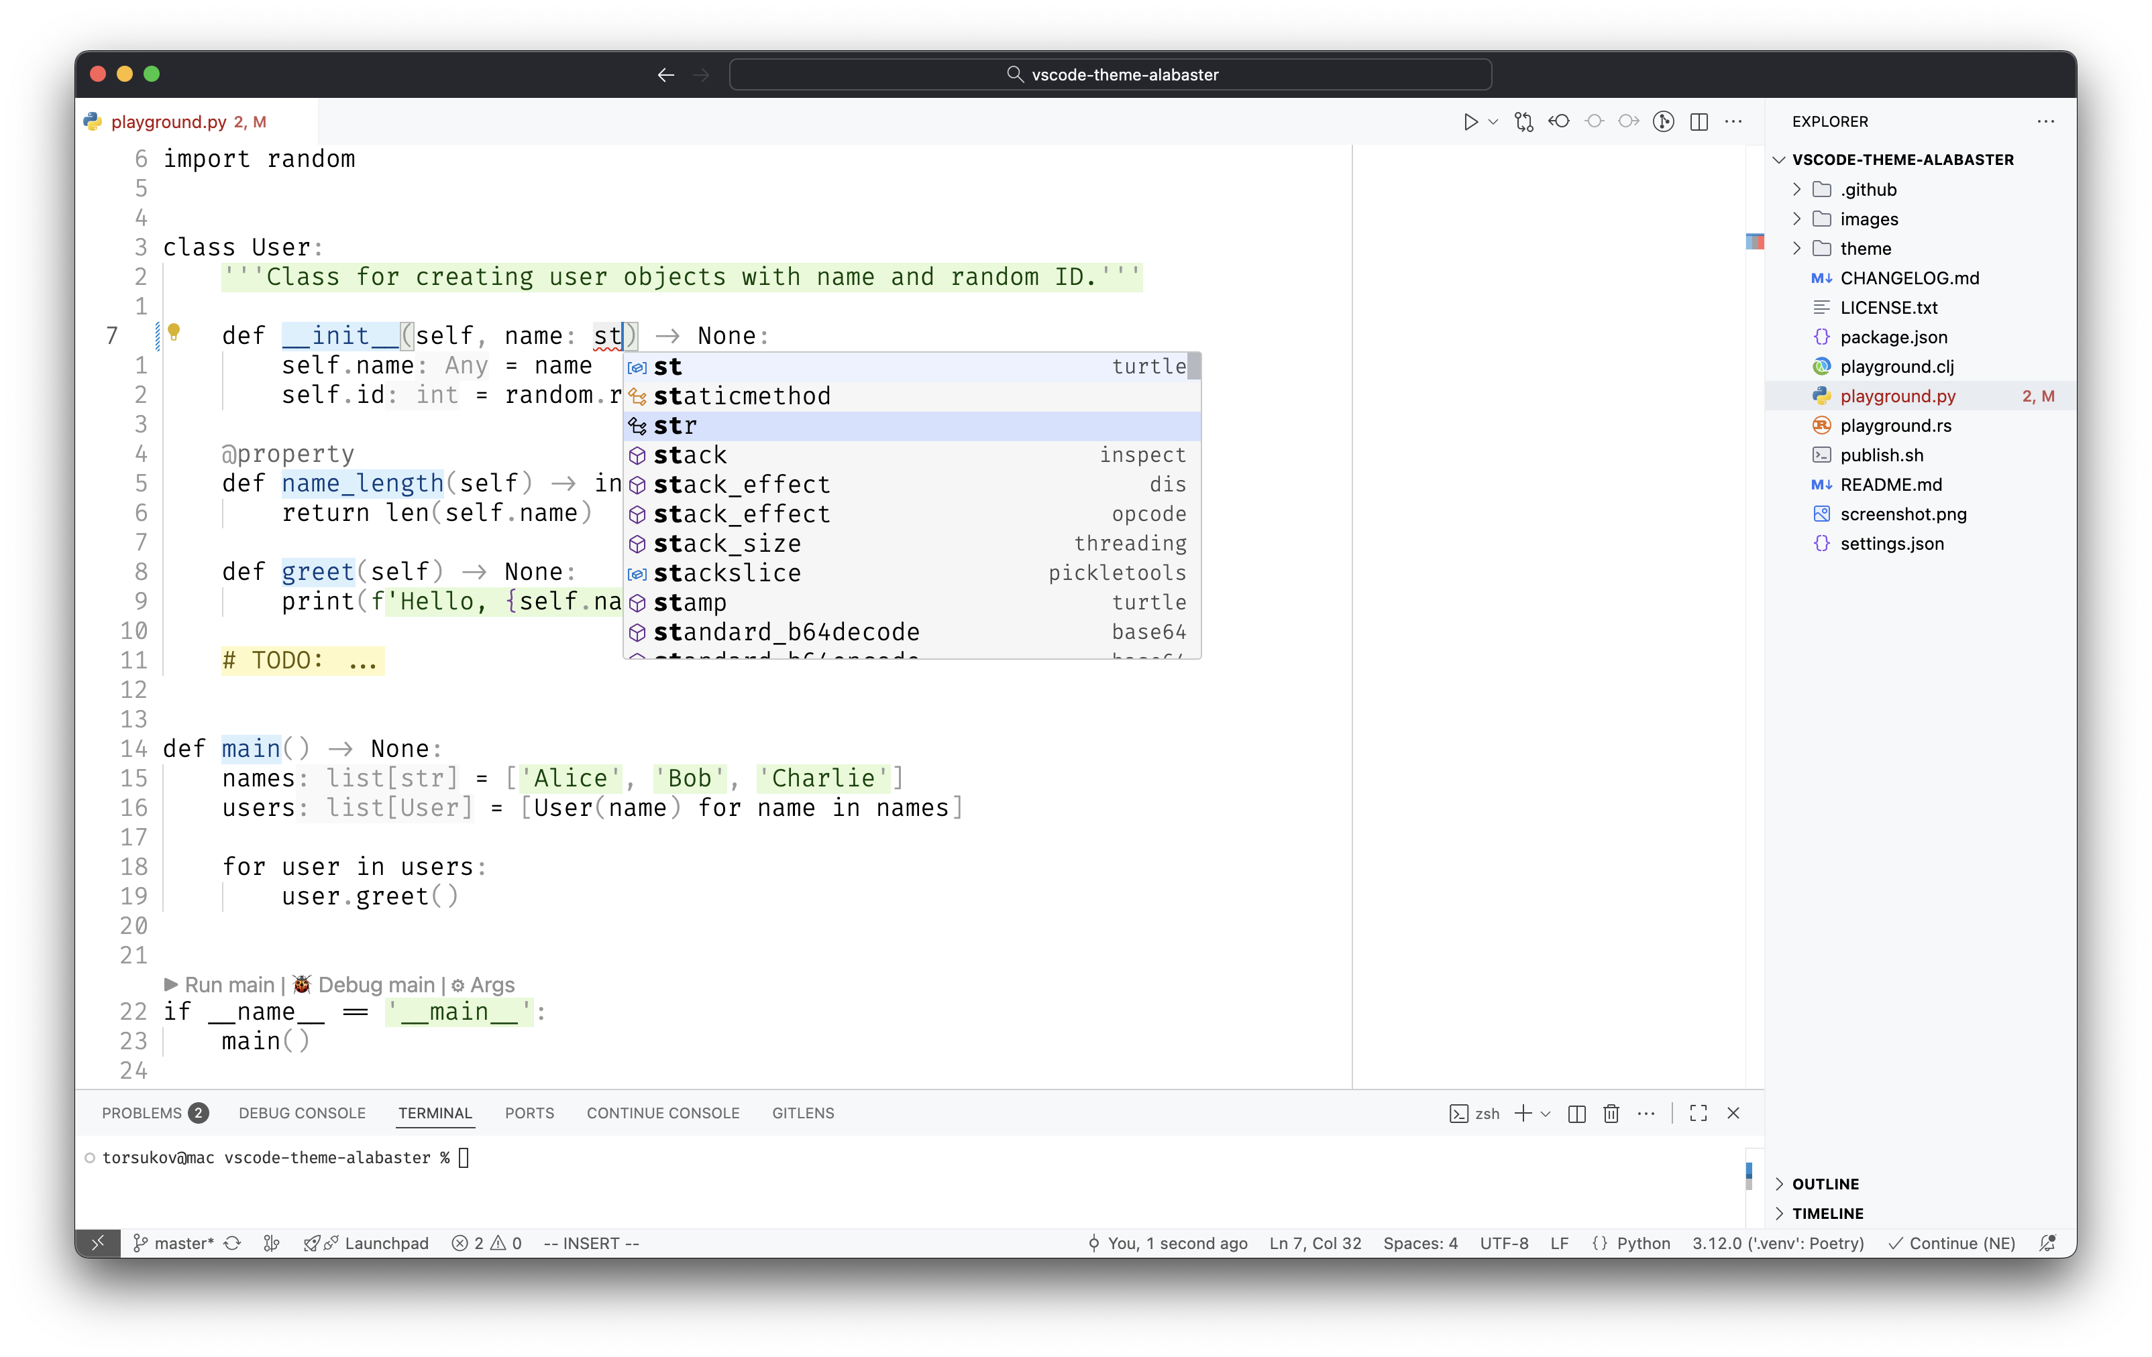Switch to the GITLENS panel tab
Viewport: 2152px width, 1357px height.
[802, 1113]
